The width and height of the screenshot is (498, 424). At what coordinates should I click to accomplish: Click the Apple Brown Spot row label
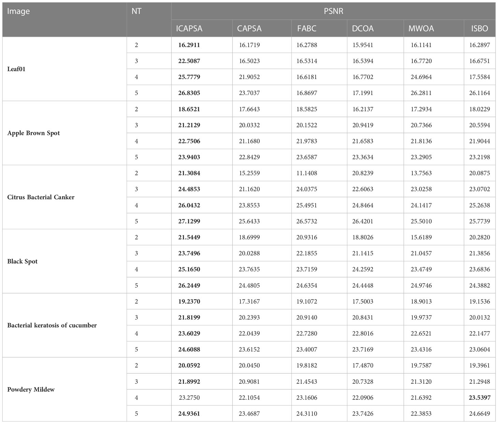coord(33,133)
